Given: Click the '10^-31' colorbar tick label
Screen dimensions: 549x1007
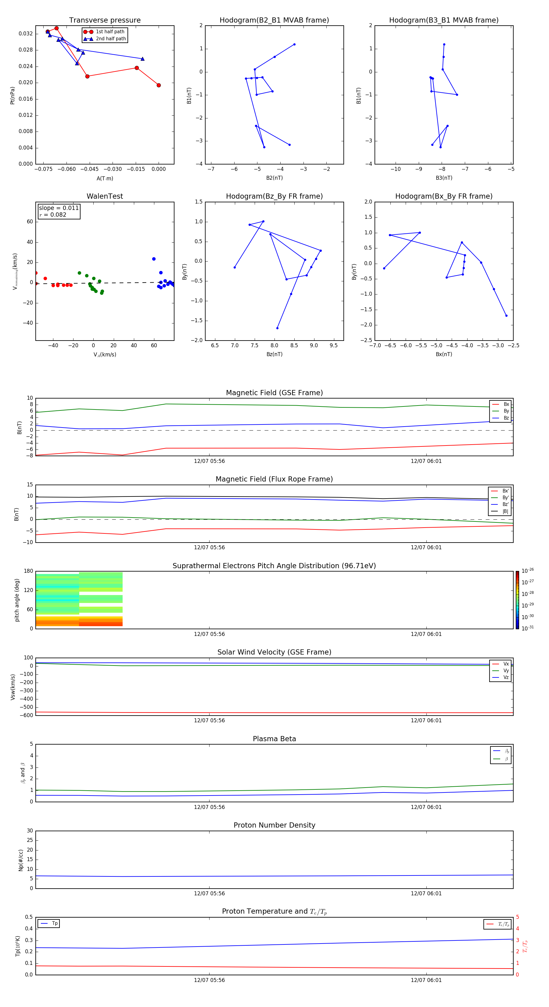Looking at the screenshot, I should coord(528,628).
